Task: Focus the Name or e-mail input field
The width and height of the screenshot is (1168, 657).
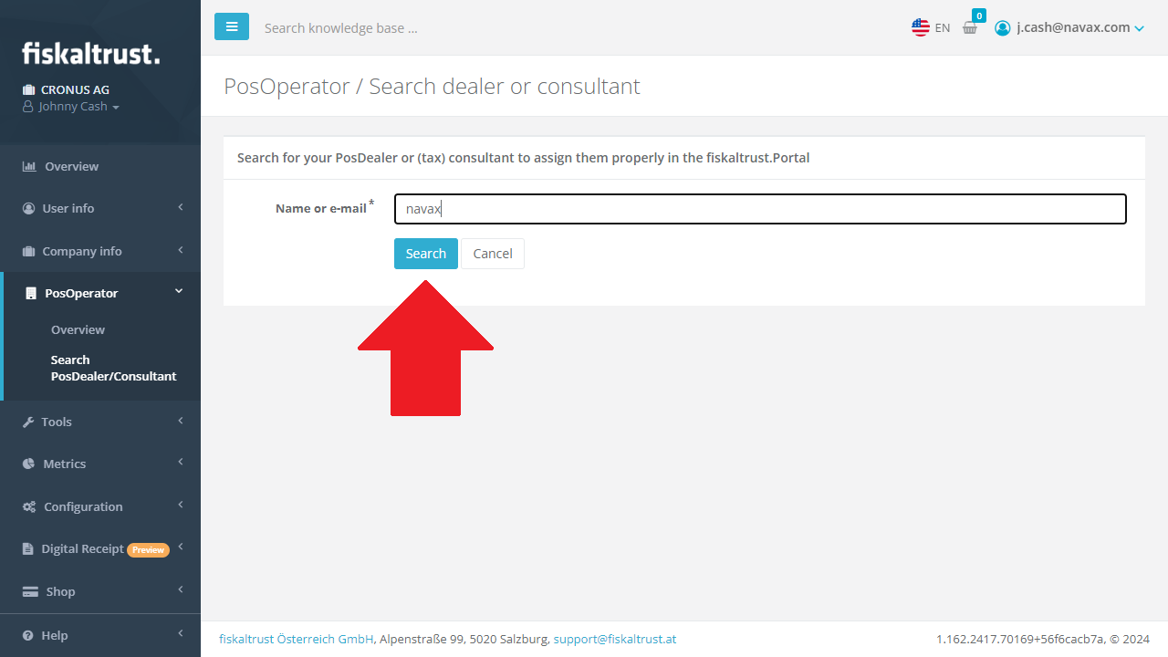Action: pyautogui.click(x=760, y=209)
